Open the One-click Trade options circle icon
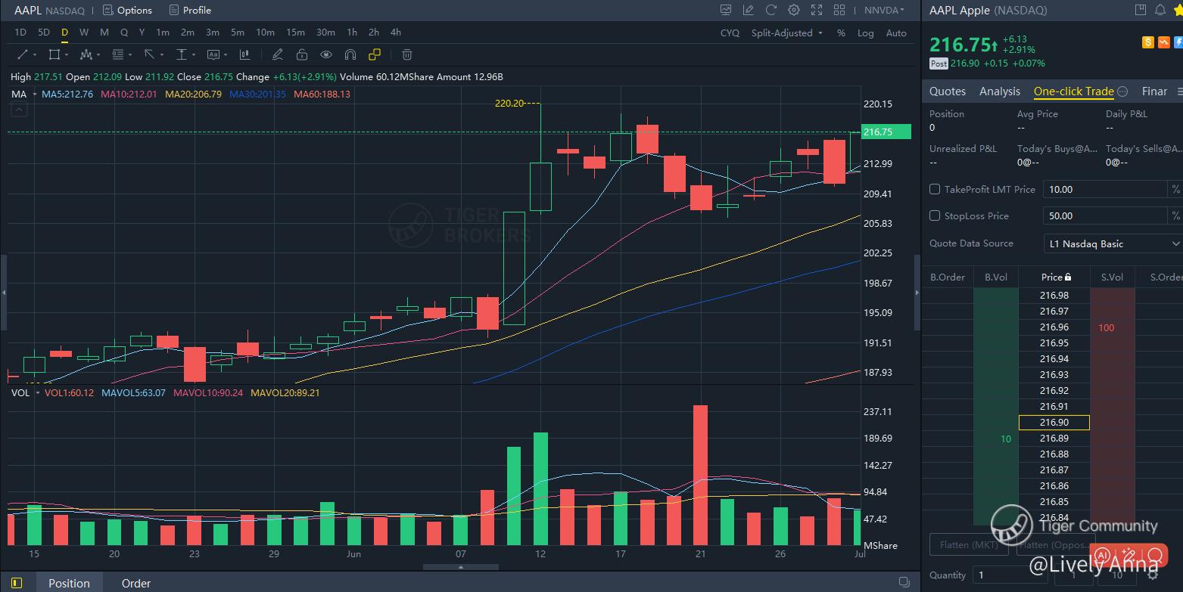The height and width of the screenshot is (592, 1183). point(1123,91)
